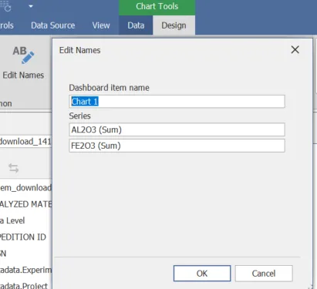
Task: Click the download_141 data source box
Action: (25, 141)
